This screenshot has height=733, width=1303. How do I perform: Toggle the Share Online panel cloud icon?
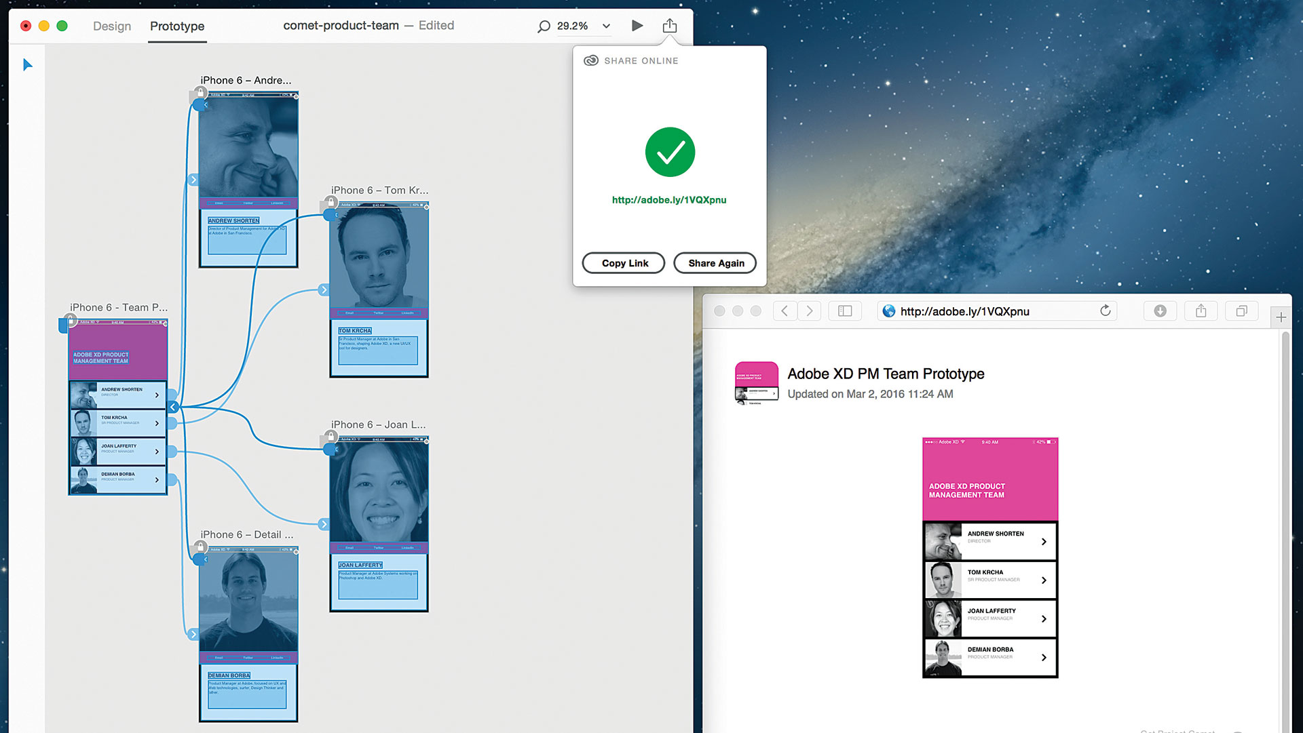[x=592, y=61]
